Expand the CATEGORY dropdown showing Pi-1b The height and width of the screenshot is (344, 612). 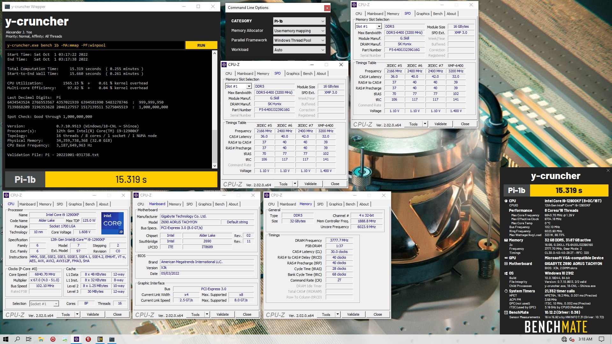click(299, 21)
